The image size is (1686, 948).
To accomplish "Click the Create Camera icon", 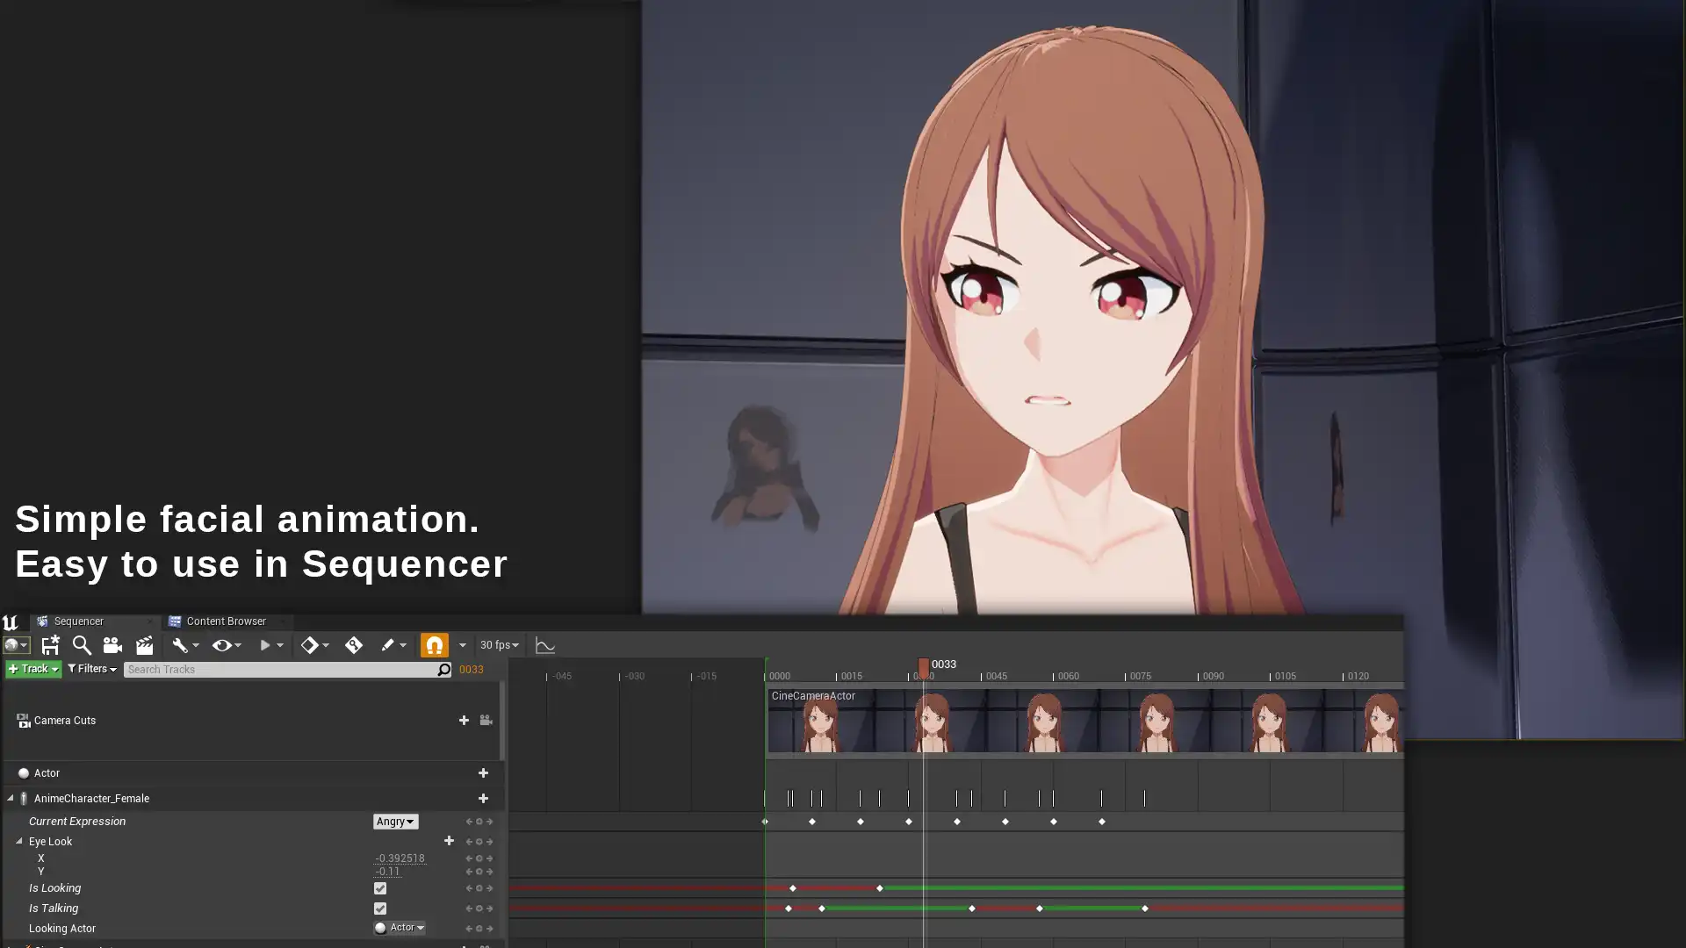I will point(112,645).
